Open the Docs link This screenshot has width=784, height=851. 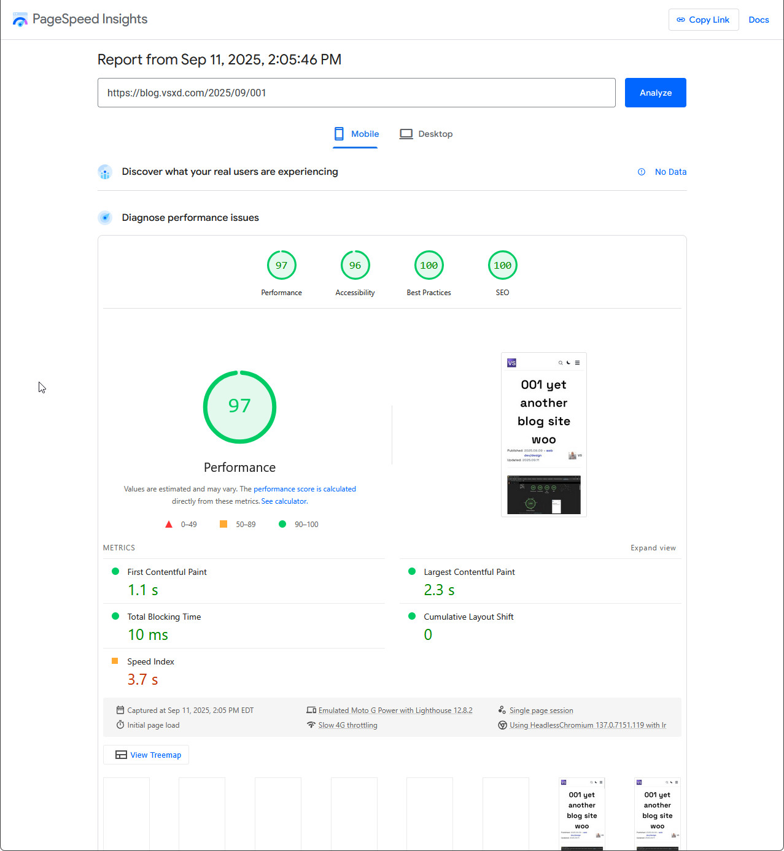pos(758,20)
